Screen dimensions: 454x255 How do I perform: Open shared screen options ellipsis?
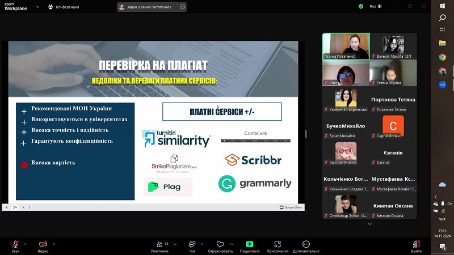point(182,7)
